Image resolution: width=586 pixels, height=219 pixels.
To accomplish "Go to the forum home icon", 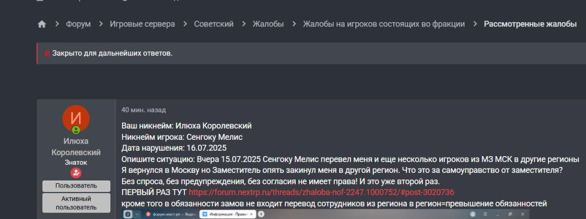I will pyautogui.click(x=42, y=24).
